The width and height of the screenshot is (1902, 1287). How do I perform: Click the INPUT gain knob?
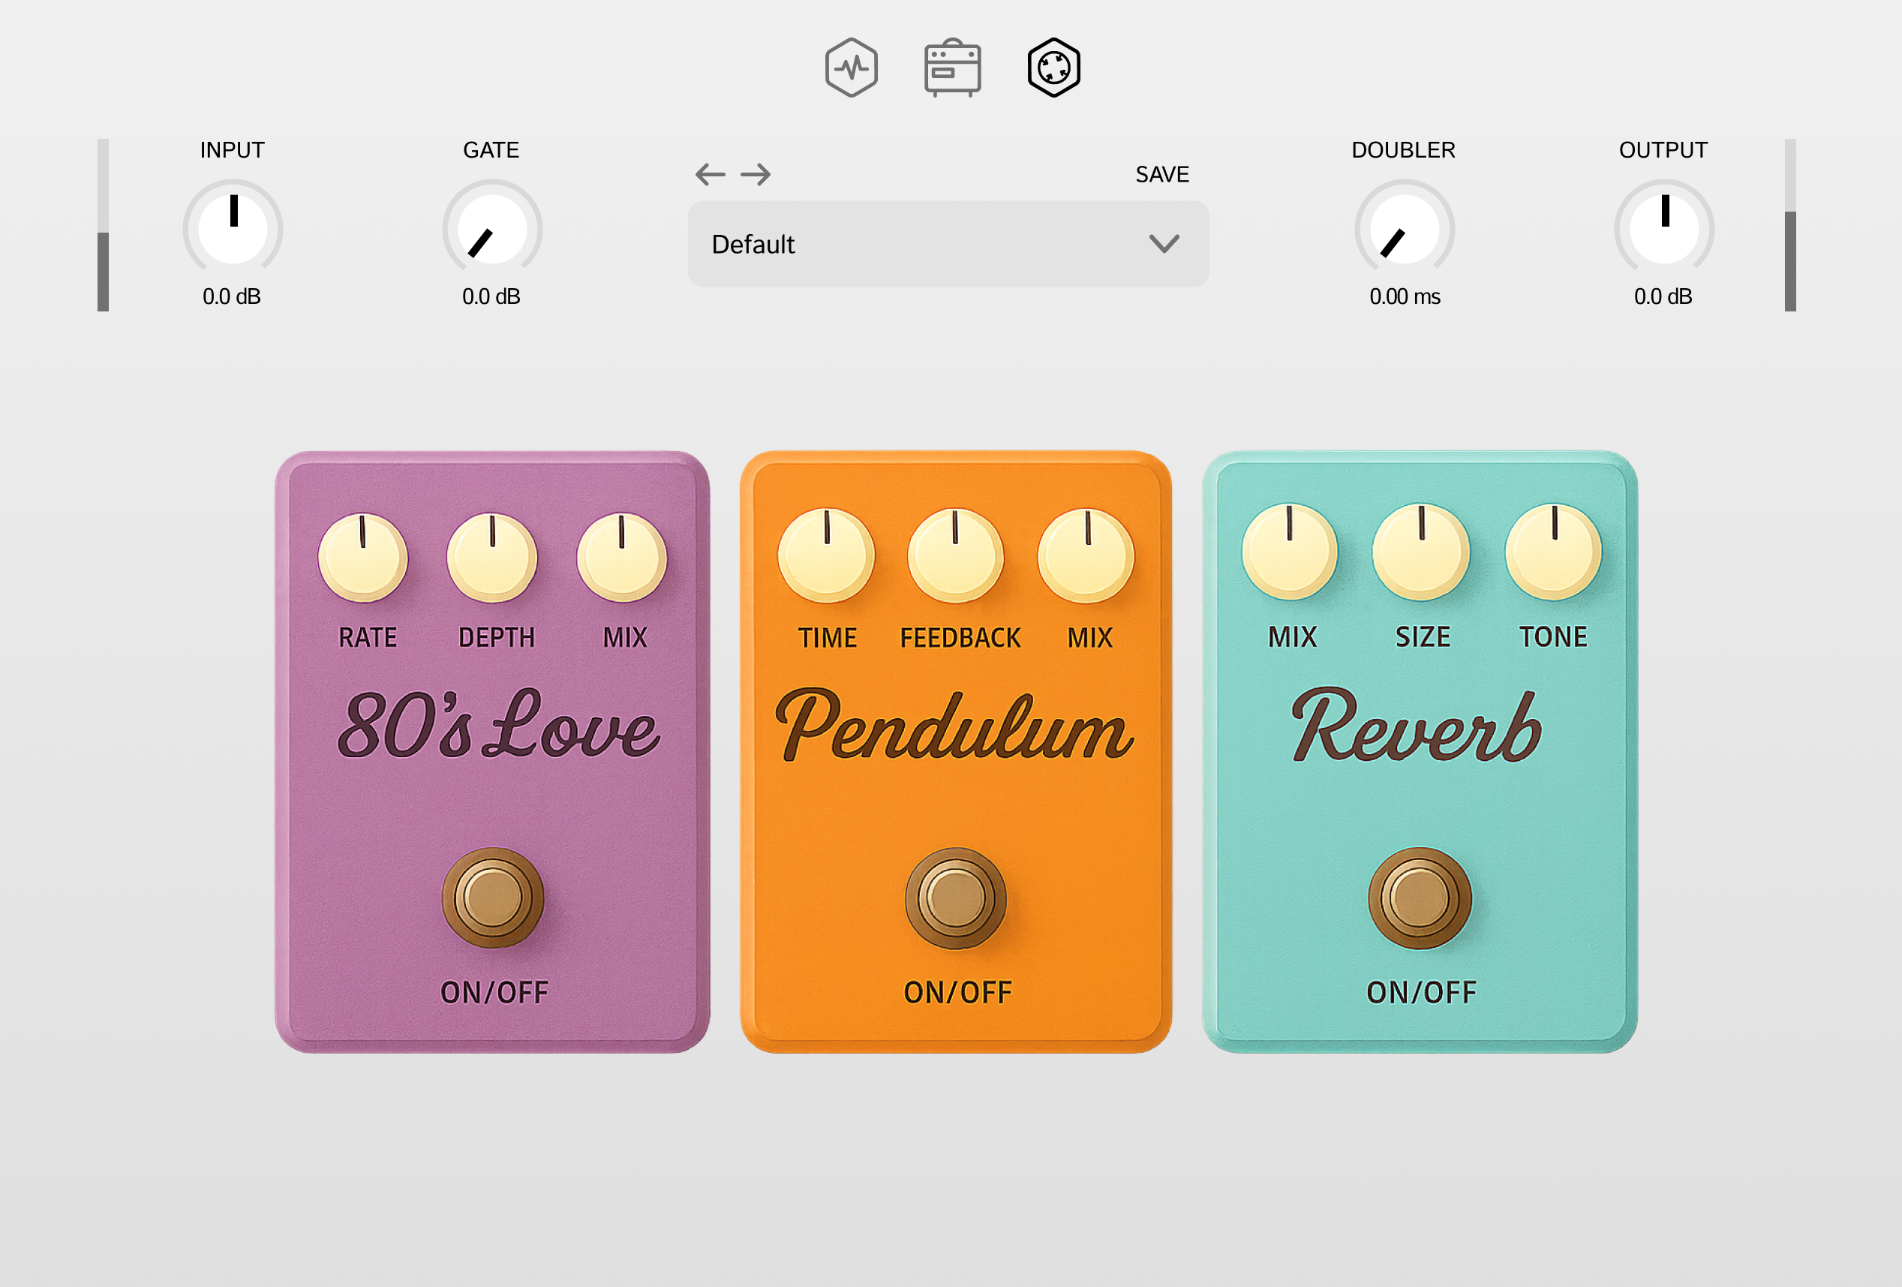[233, 230]
